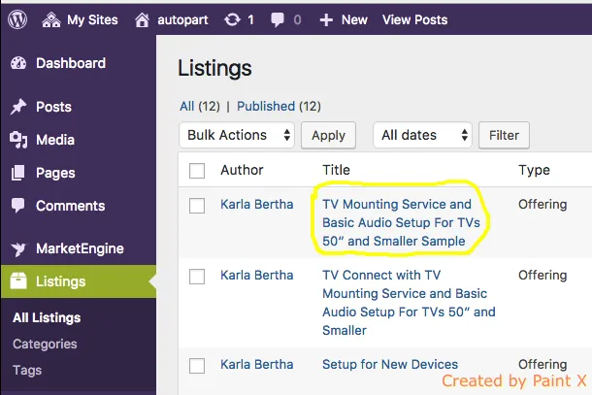Expand the All dates dropdown
Viewport: 592px width, 395px height.
[422, 135]
